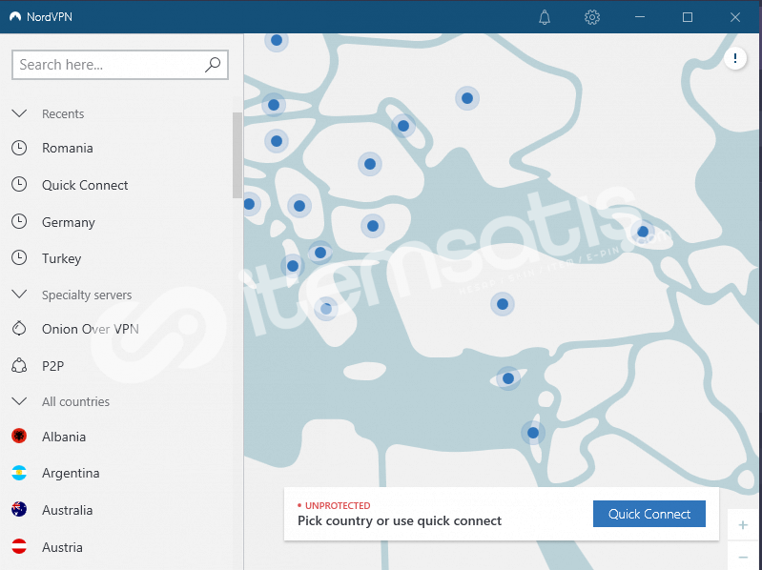Click the blue Quick Connect button
The image size is (762, 570).
coord(649,514)
